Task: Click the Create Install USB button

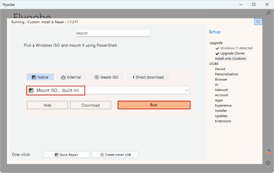Action: [x=115, y=155]
